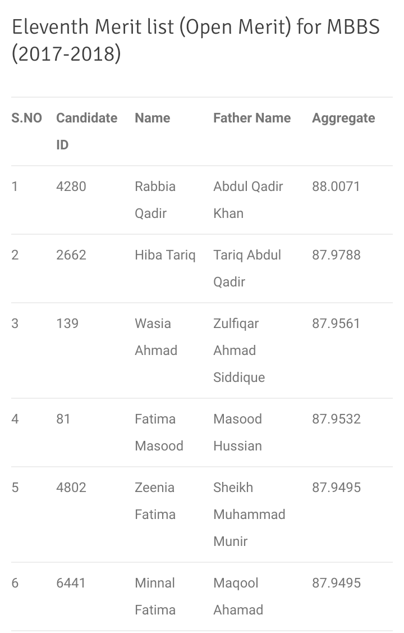Click candidate ID 81 cell
The width and height of the screenshot is (404, 633).
coord(63,419)
